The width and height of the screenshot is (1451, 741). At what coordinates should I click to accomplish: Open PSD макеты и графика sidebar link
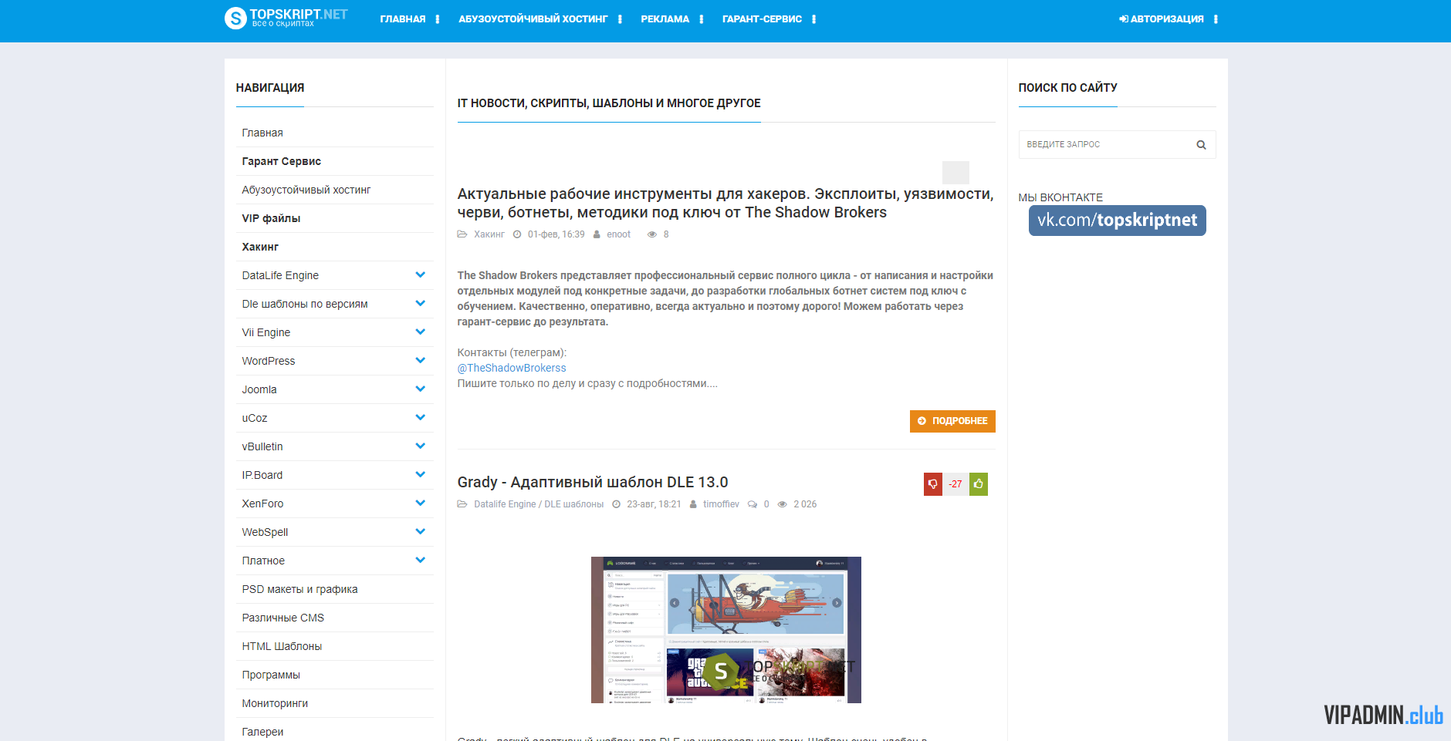pyautogui.click(x=300, y=589)
